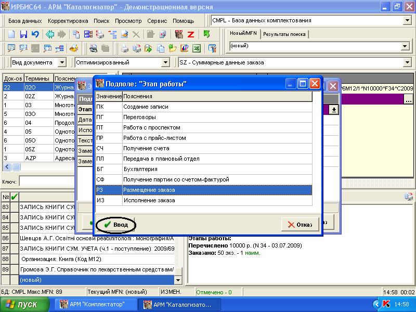Open the 'Сервис' menu

pos(157,21)
